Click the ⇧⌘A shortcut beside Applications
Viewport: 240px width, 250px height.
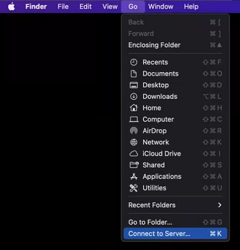click(212, 177)
